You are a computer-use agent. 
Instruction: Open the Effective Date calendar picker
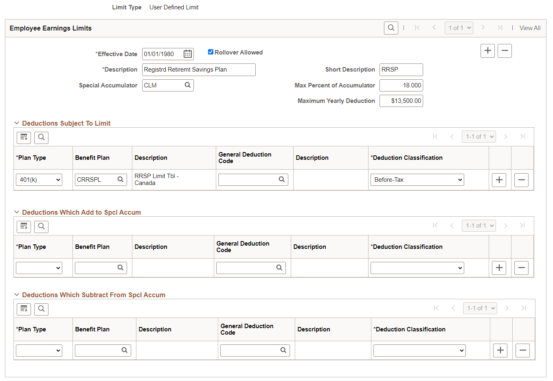(188, 54)
